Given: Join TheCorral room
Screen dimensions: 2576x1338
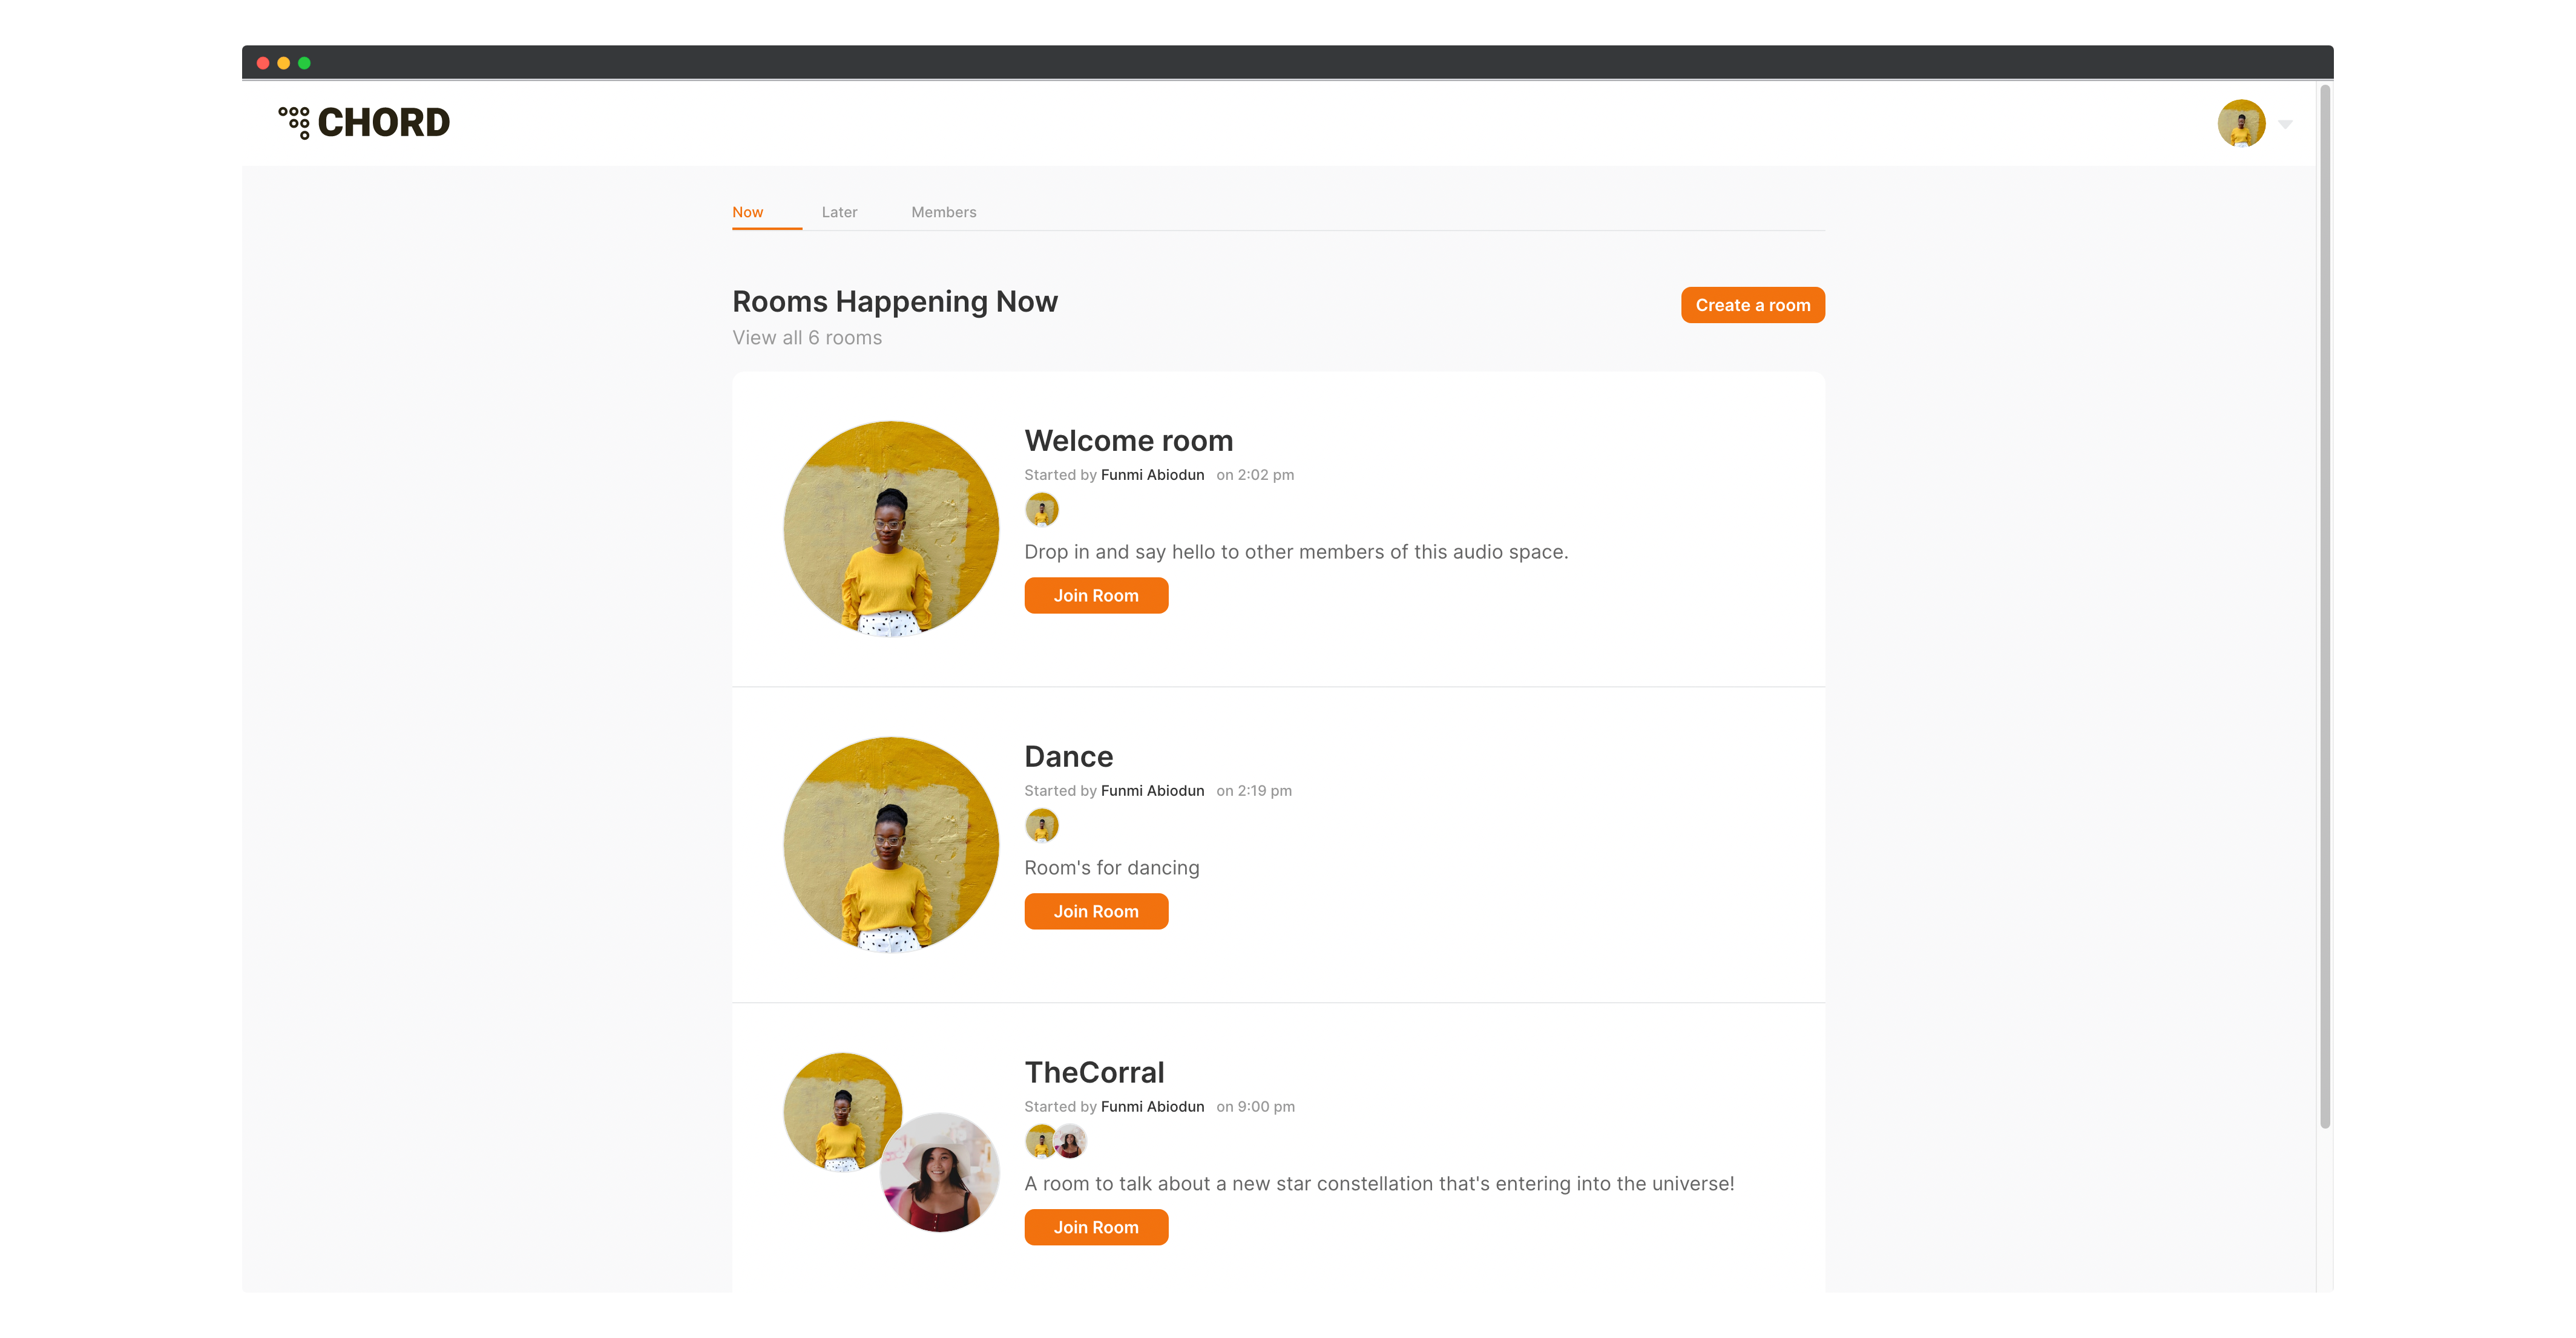Looking at the screenshot, I should point(1096,1227).
